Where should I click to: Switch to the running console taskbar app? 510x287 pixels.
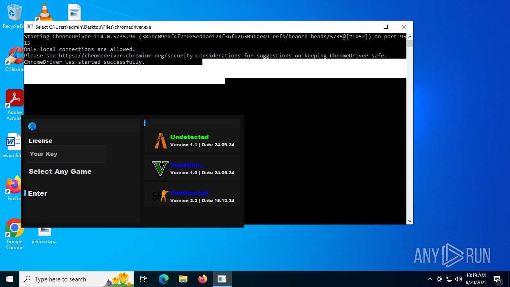click(222, 279)
